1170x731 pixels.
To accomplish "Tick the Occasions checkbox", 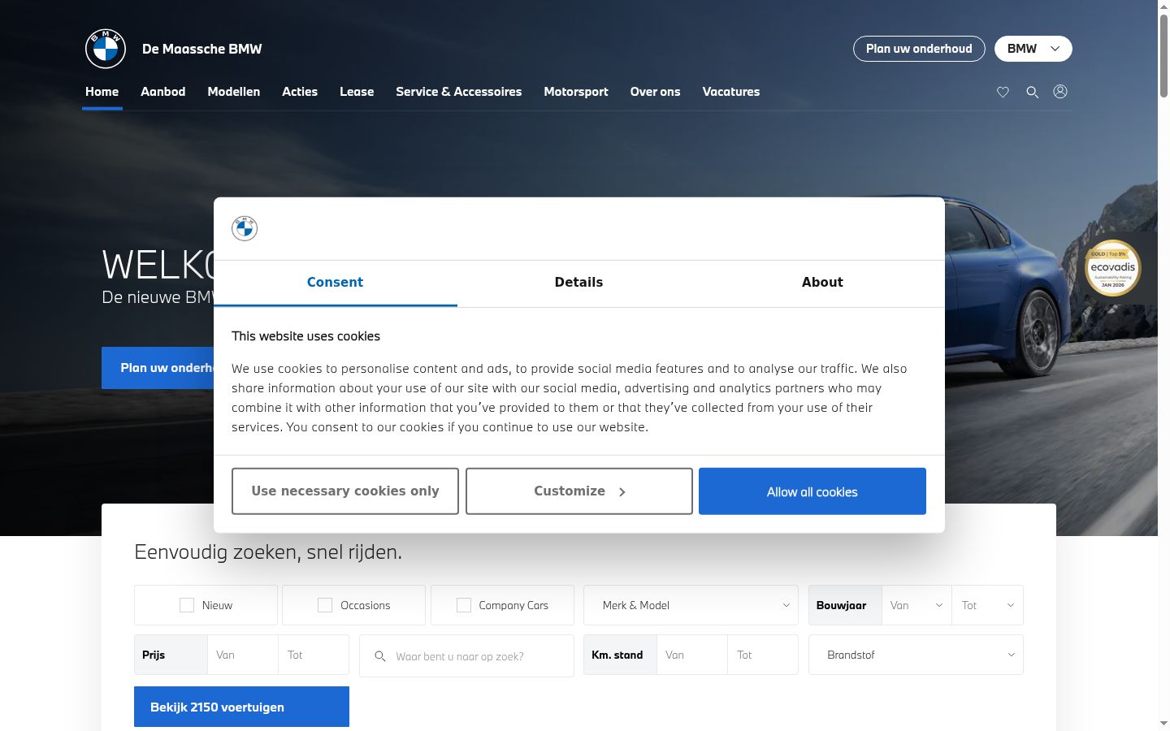I will tap(325, 605).
